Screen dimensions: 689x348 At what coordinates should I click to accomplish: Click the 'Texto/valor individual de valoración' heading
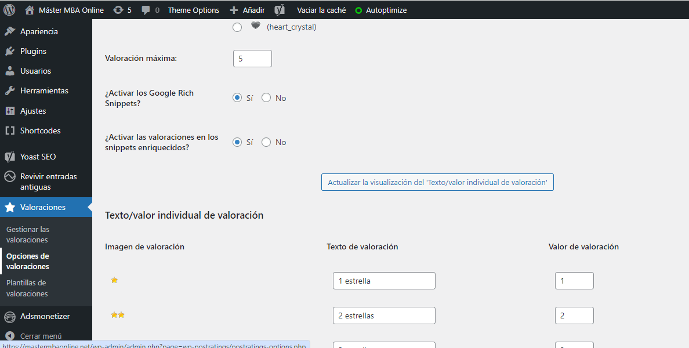click(184, 215)
